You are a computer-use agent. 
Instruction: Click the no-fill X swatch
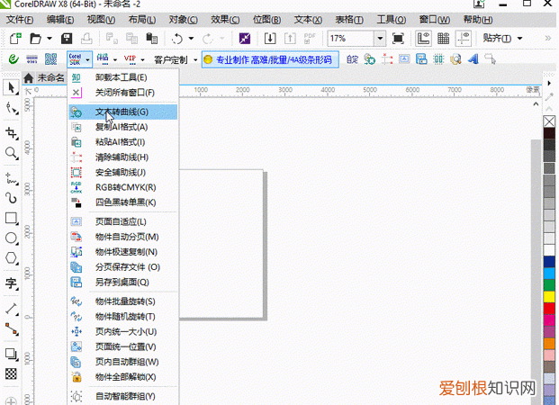point(549,121)
